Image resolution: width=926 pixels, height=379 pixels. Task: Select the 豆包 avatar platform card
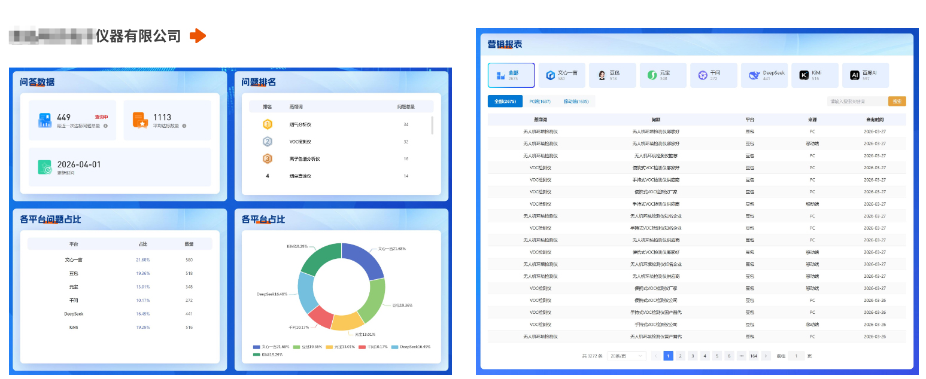coord(612,75)
